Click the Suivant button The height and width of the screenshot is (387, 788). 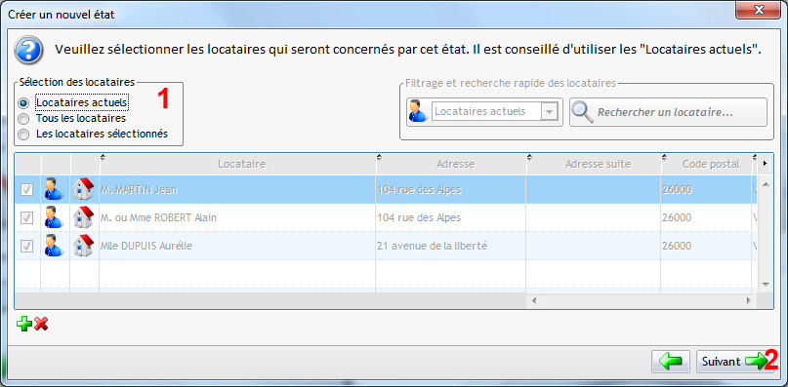734,362
